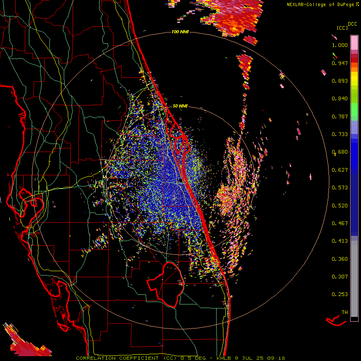The image size is (361, 361).
Task: Click the 0.307 scale value
Action: click(340, 277)
